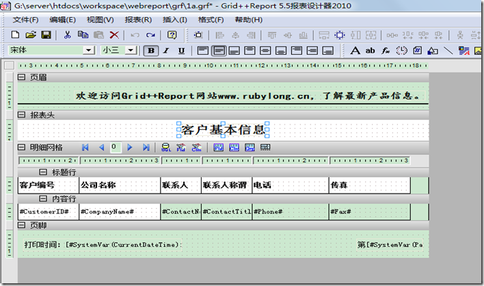The width and height of the screenshot is (484, 286).
Task: Collapse the 明细网格 section
Action: (21, 147)
